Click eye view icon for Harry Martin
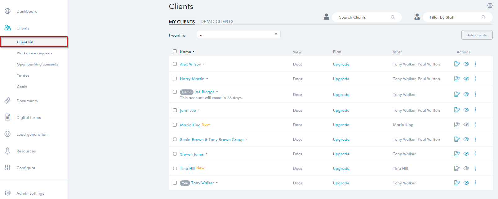Screen dimensions: 498x199 [466, 79]
